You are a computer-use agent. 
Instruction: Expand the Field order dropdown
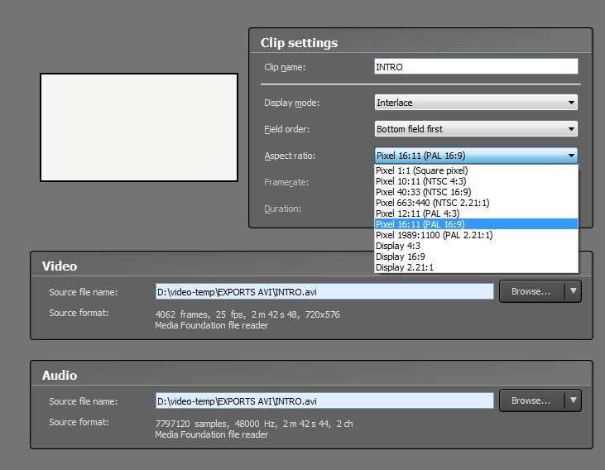point(476,129)
